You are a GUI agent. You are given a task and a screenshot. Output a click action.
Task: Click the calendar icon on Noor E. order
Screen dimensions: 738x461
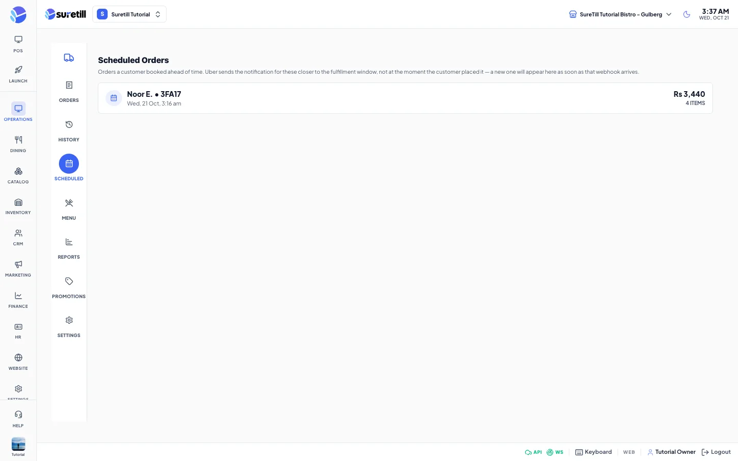114,98
